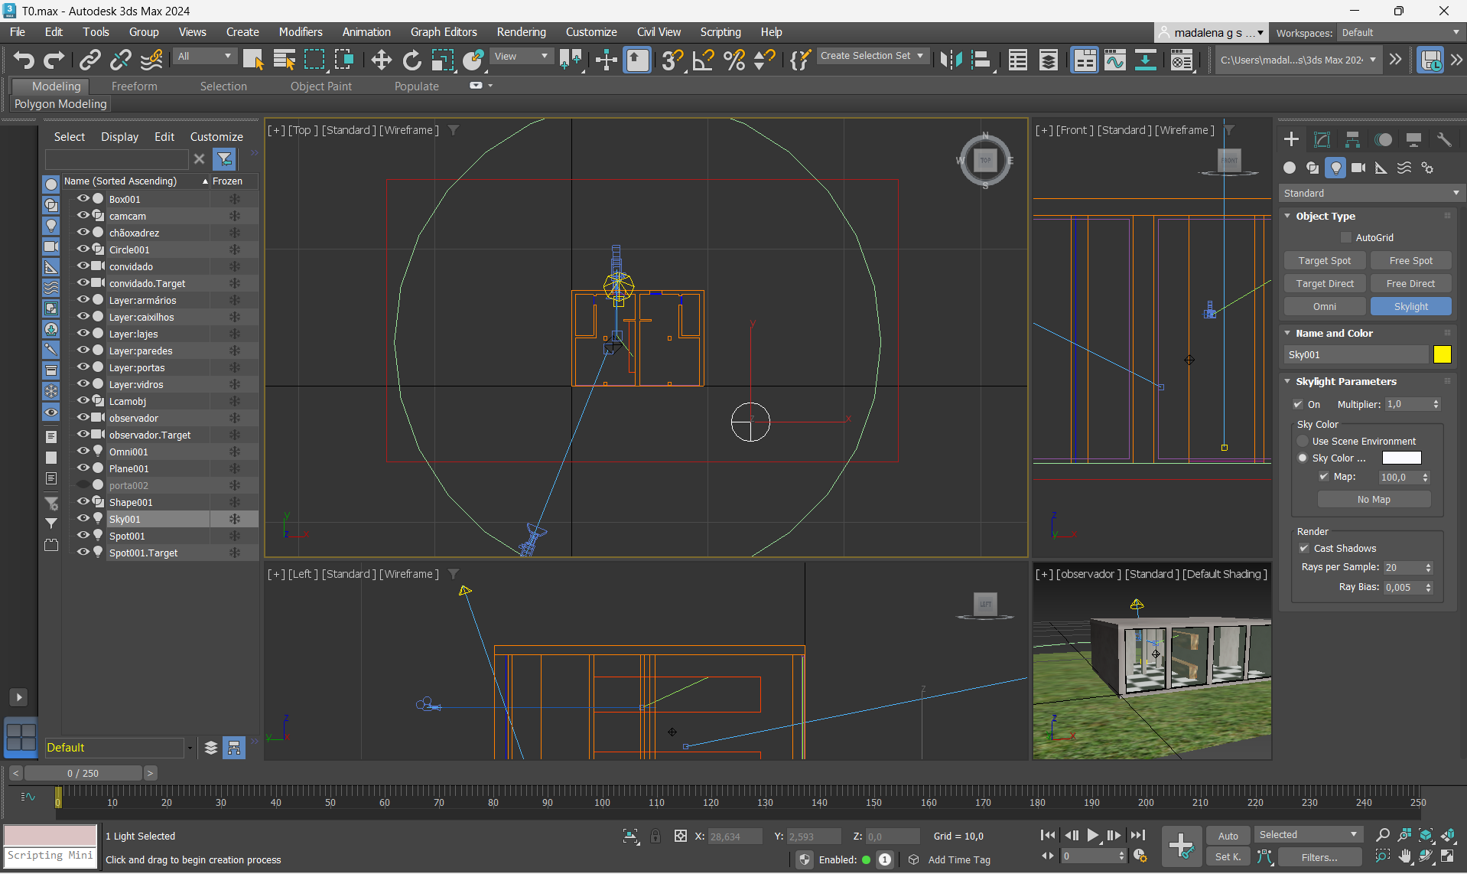This screenshot has height=874, width=1467.
Task: Click the yellow object color swatch
Action: point(1442,354)
